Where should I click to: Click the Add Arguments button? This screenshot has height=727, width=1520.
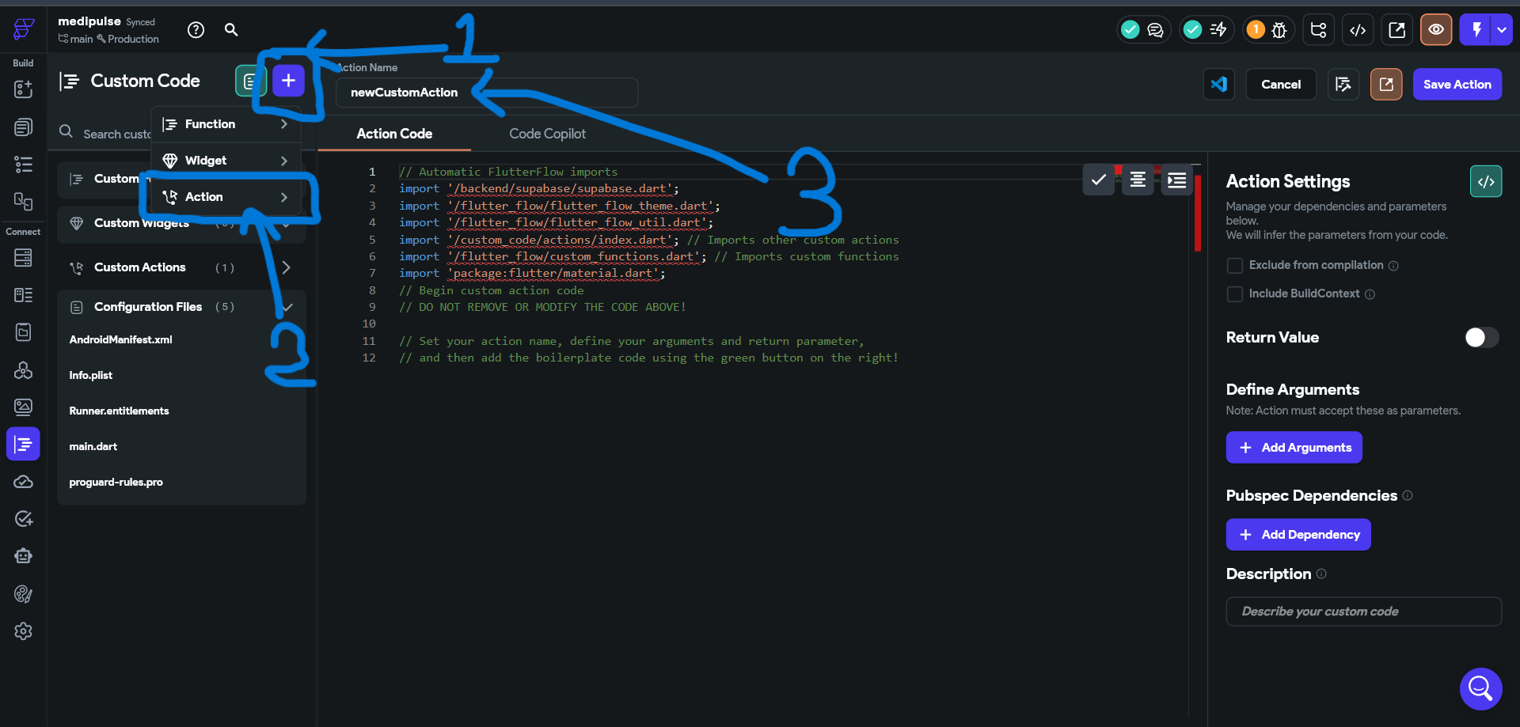1294,448
